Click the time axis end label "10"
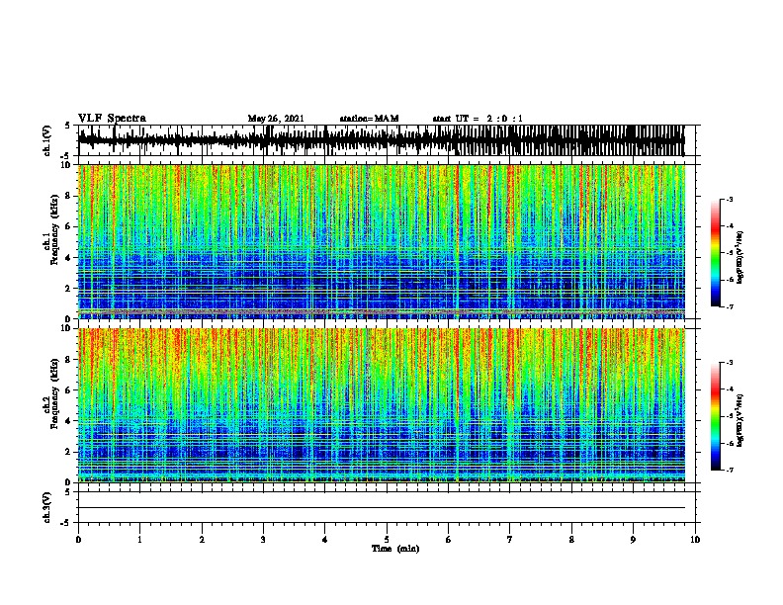783x605 pixels. click(695, 540)
